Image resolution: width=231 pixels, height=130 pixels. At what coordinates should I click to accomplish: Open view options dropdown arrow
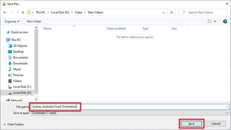pyautogui.click(x=215, y=21)
